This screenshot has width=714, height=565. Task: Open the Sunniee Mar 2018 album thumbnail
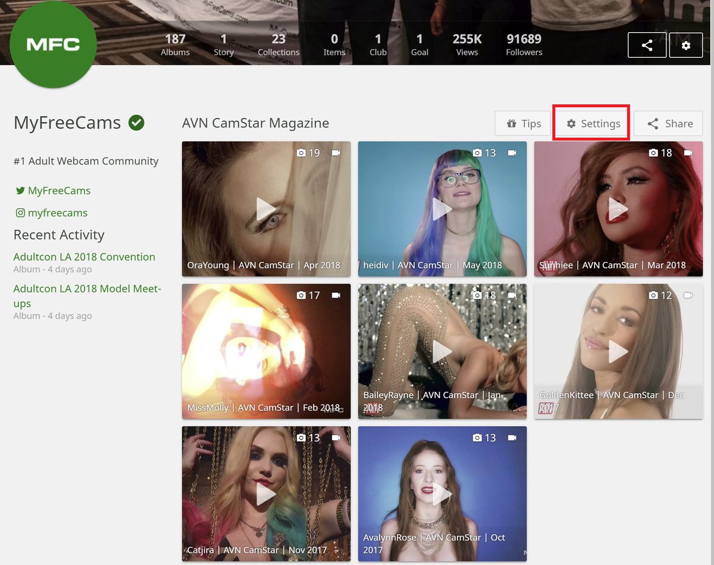click(618, 209)
